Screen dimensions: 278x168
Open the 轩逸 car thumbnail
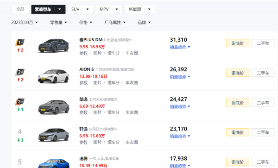[54, 135]
